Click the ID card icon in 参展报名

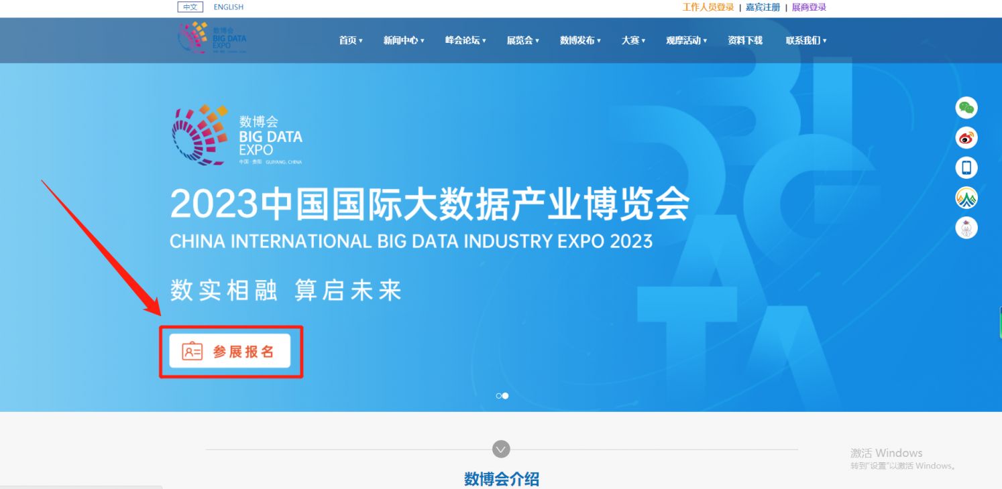[x=192, y=351]
